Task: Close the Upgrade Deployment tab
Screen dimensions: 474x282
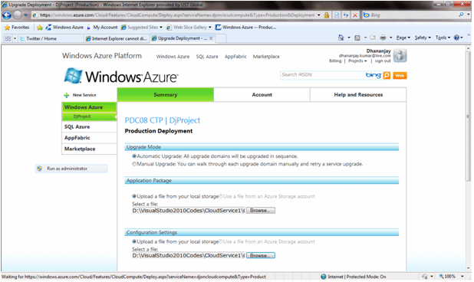Action: point(211,38)
